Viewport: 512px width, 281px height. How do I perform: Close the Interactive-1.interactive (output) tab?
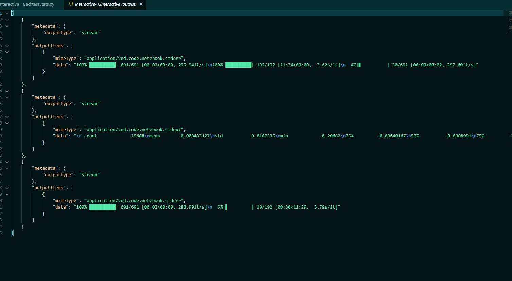[141, 4]
